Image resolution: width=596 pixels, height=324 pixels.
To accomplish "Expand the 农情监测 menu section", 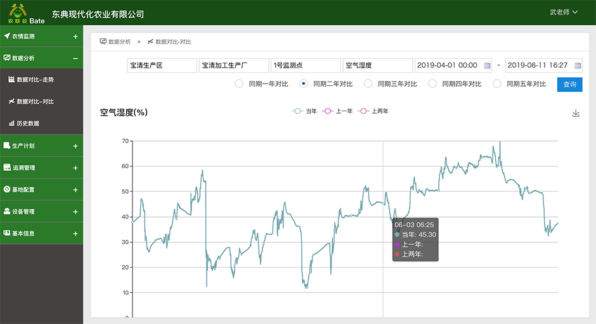I will (x=75, y=37).
